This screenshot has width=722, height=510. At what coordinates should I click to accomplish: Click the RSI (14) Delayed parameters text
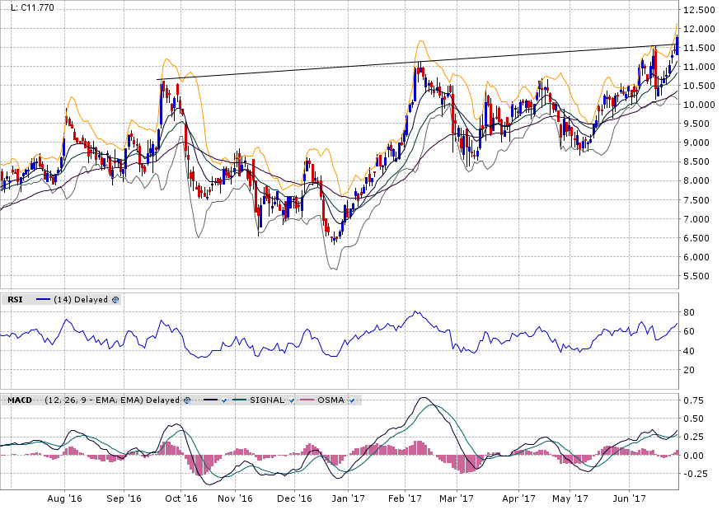[x=81, y=300]
